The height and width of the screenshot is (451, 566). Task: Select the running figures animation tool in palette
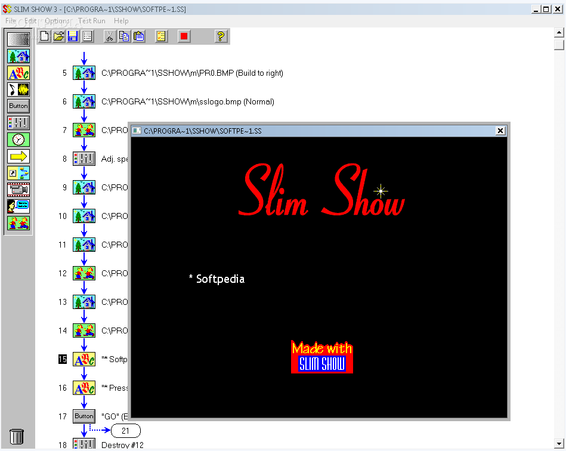tap(18, 223)
